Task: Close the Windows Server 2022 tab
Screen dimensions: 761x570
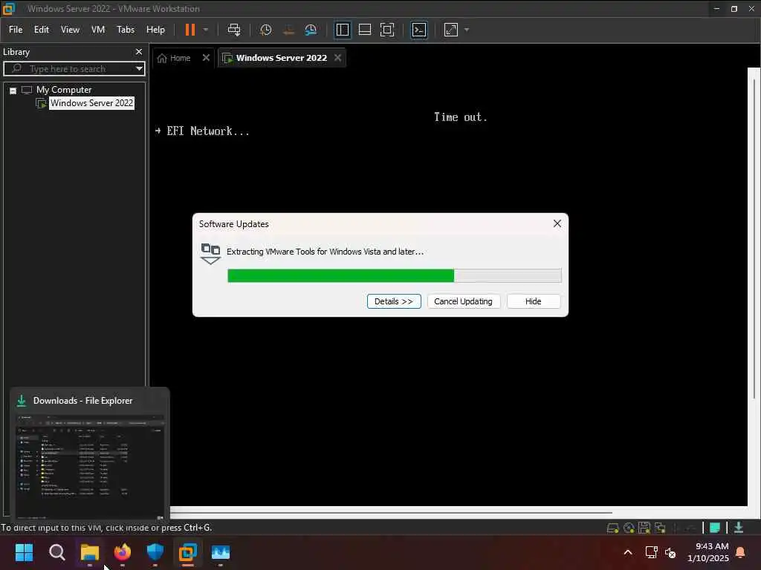Action: click(338, 57)
